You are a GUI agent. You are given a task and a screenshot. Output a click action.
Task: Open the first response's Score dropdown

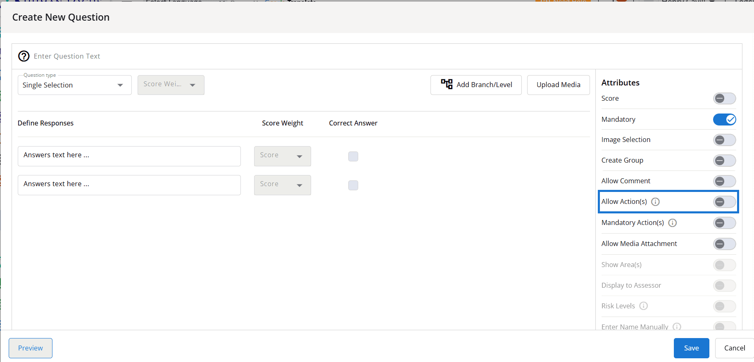[x=282, y=156]
